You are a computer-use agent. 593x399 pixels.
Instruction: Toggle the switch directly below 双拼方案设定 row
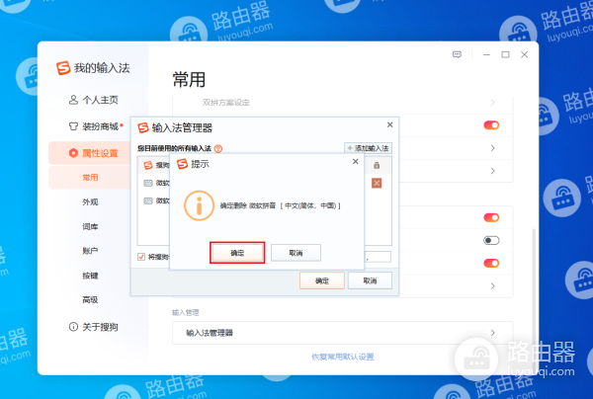pyautogui.click(x=491, y=125)
